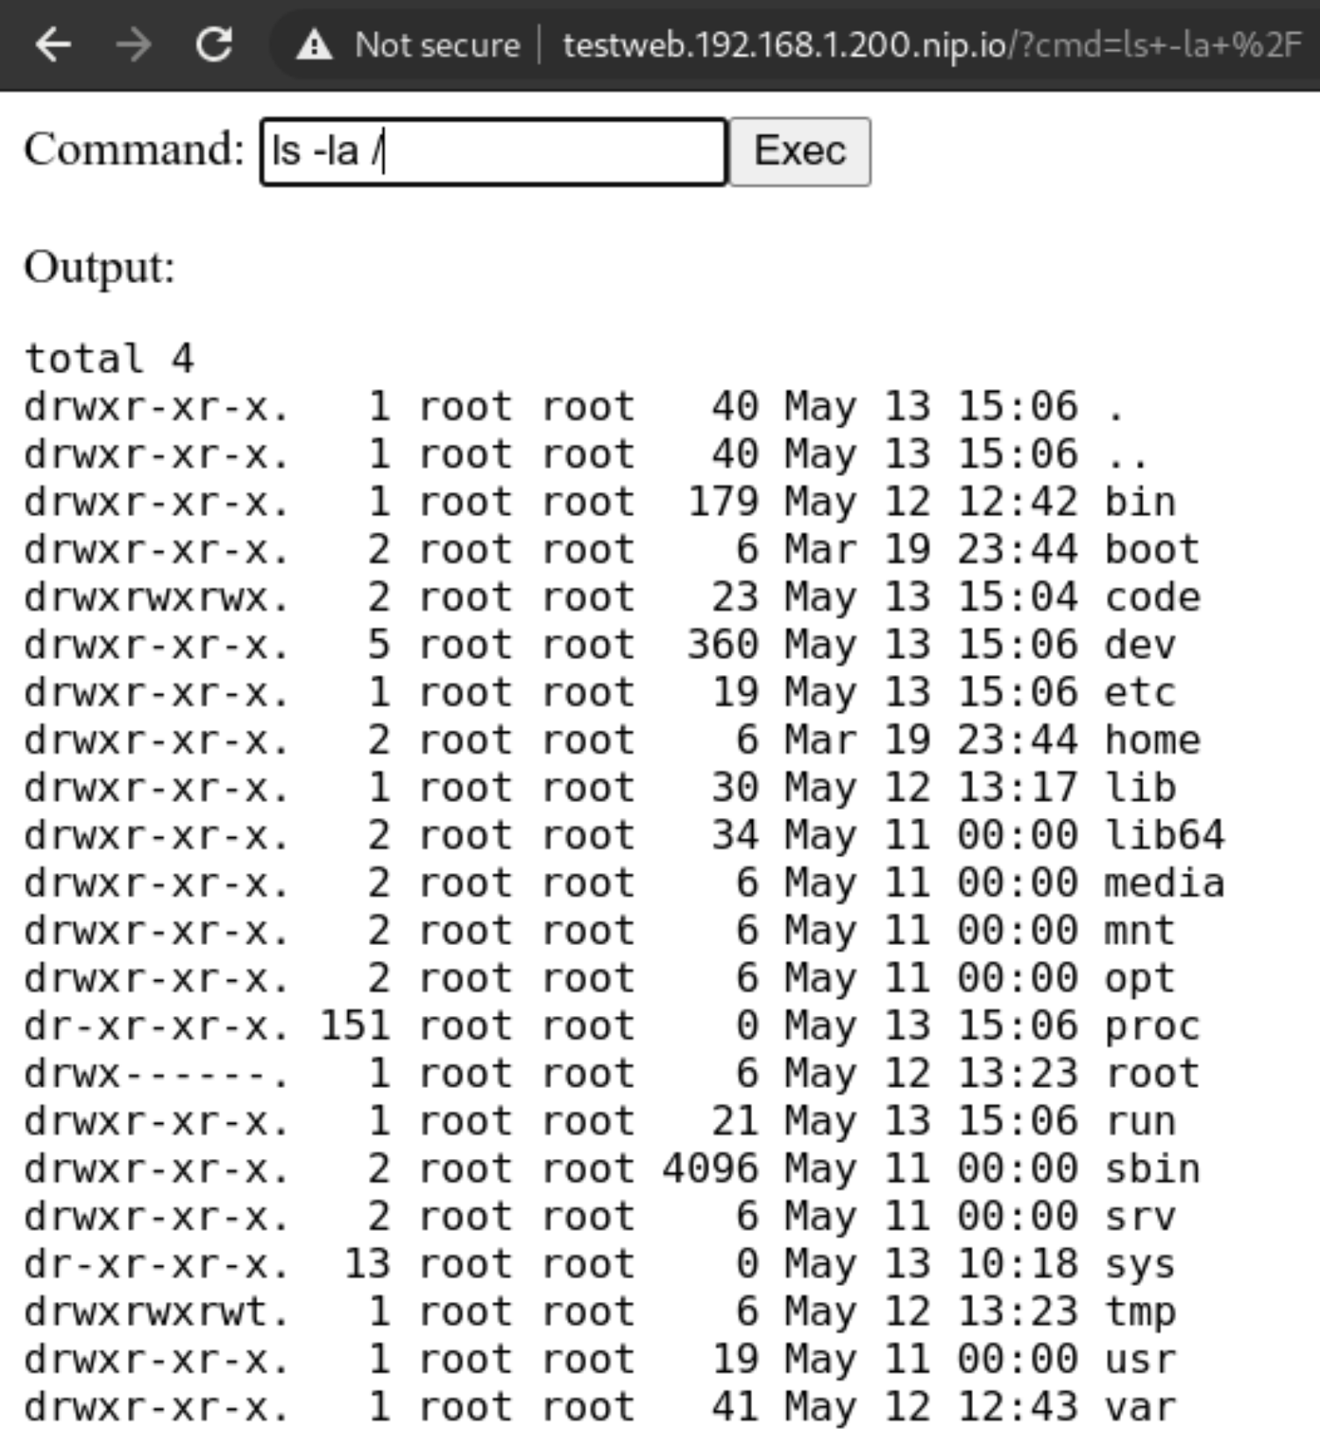Click link count 13 in sys row
The width and height of the screenshot is (1320, 1450).
pos(366,1264)
